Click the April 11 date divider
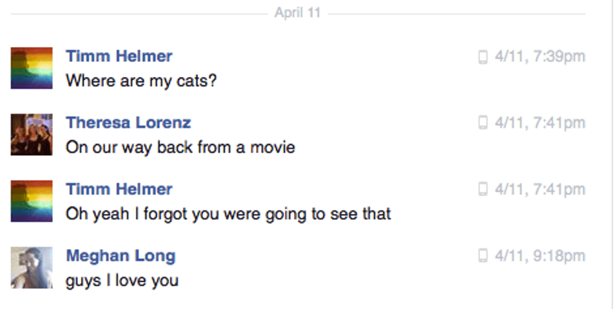The width and height of the screenshot is (614, 309). (298, 13)
